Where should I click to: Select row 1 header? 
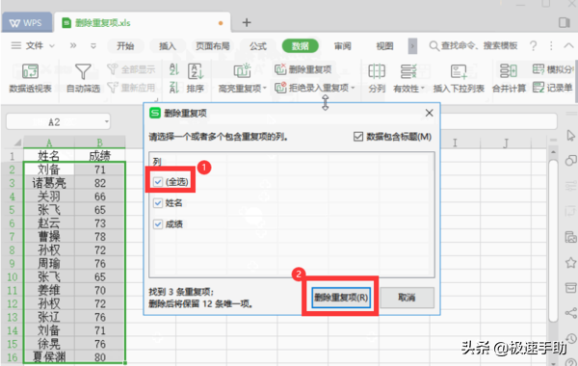(x=13, y=156)
